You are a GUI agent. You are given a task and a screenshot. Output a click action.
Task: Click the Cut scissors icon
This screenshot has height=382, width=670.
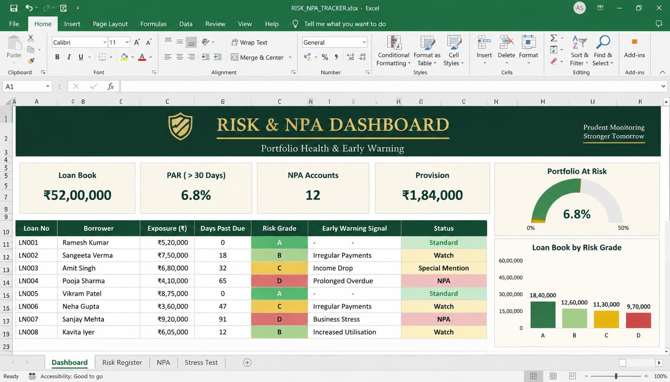click(x=31, y=39)
